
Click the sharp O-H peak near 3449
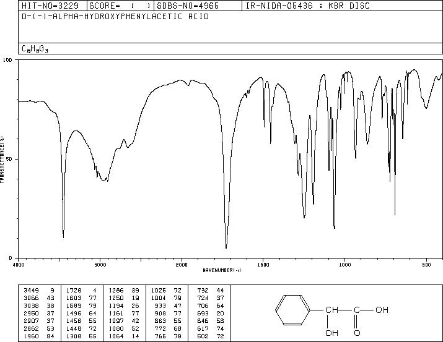pyautogui.click(x=63, y=236)
